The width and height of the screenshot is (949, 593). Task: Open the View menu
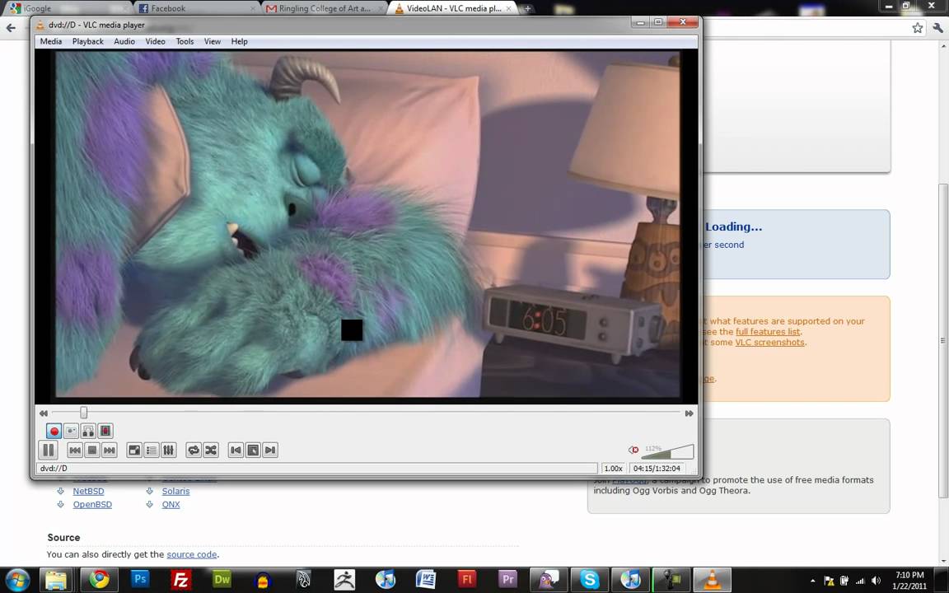[x=213, y=41]
